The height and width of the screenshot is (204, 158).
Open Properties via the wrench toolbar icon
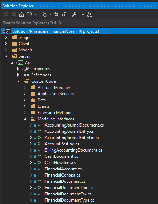(x=74, y=14)
